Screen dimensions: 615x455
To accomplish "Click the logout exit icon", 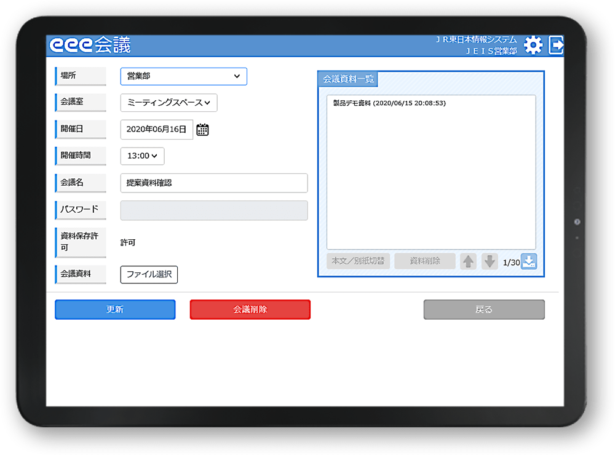I will pyautogui.click(x=556, y=45).
